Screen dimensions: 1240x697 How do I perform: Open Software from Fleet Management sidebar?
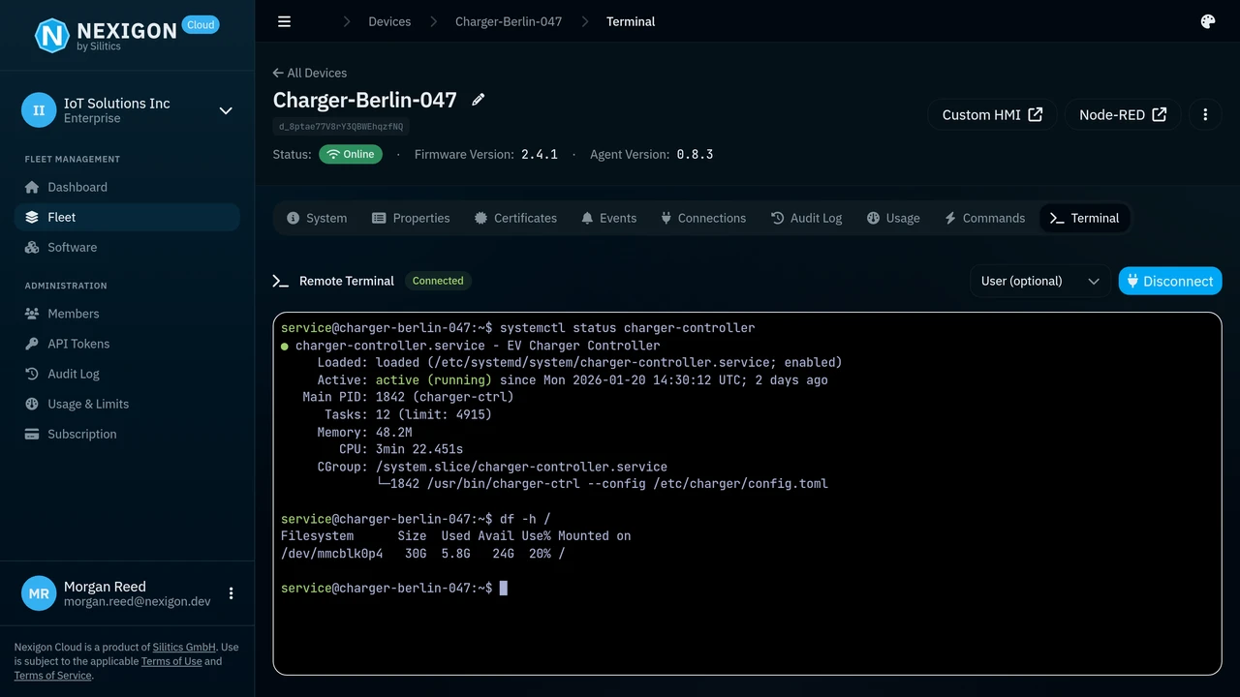pos(72,247)
